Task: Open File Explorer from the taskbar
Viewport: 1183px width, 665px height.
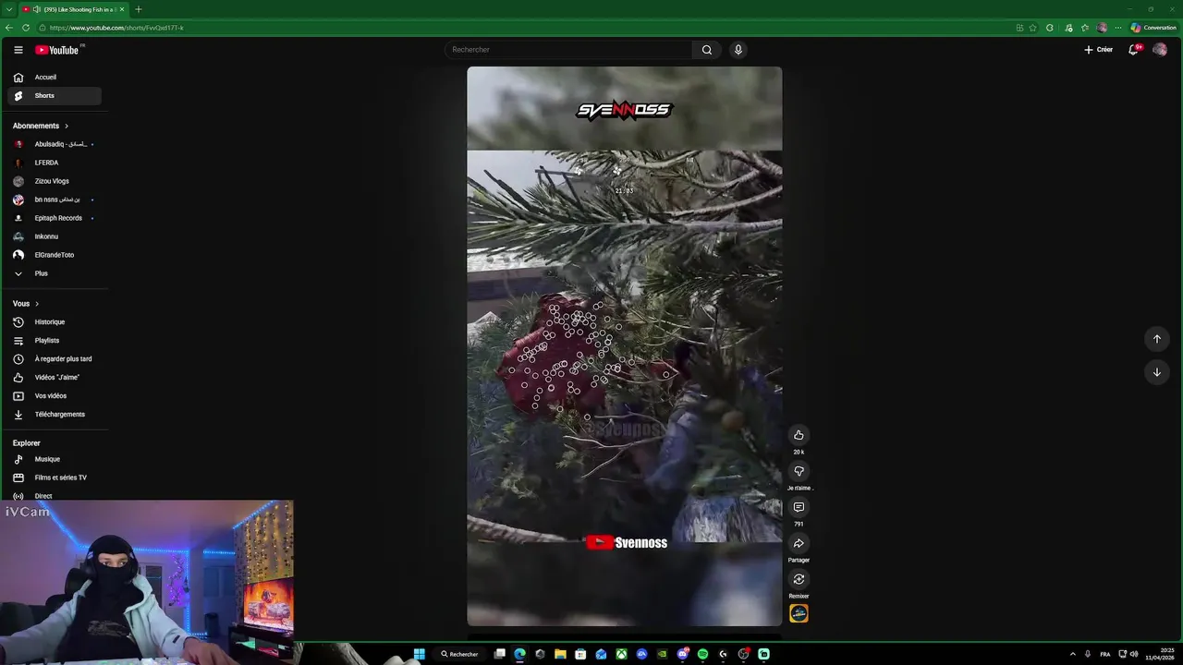Action: (x=560, y=654)
